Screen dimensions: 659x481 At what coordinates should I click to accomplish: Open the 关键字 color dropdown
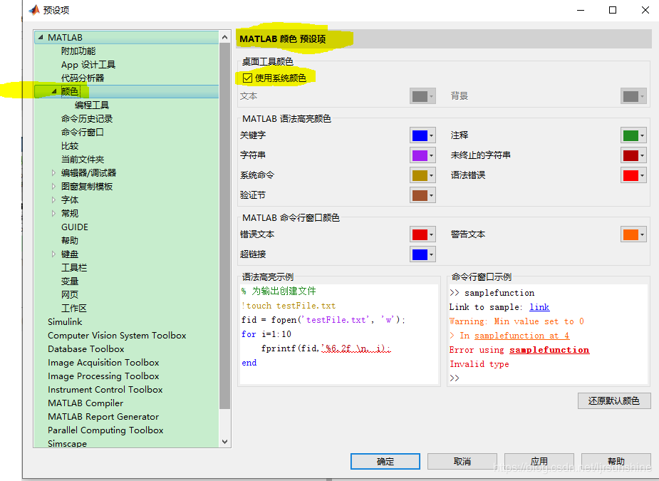click(422, 135)
